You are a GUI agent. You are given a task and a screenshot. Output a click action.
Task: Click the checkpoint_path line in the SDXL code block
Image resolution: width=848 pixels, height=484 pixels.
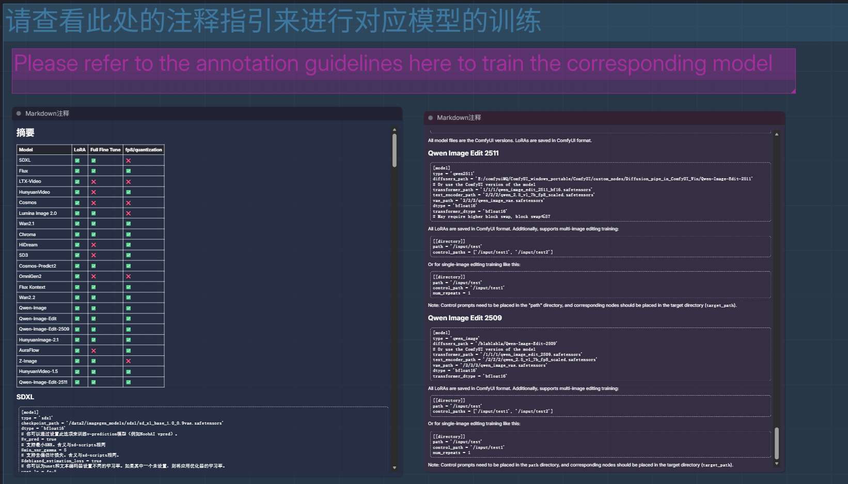[122, 423]
